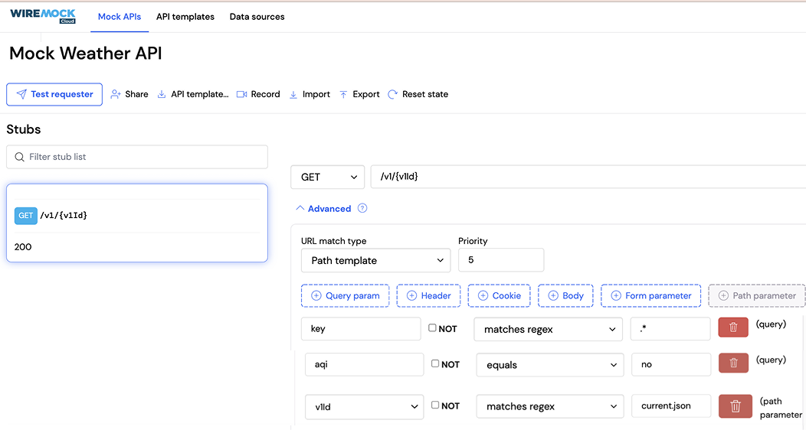Collapse the Advanced section
Screen dimensions: 806x430
click(x=323, y=208)
